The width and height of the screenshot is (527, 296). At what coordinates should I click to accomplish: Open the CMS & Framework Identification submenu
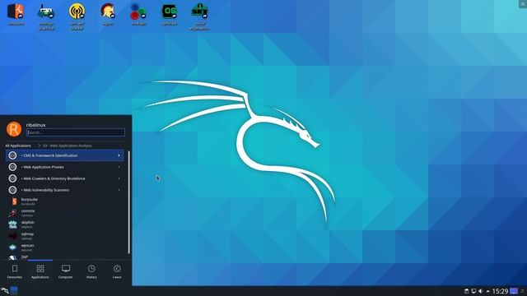[x=64, y=155]
